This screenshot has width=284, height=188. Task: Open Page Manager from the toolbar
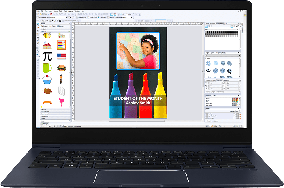82,17
